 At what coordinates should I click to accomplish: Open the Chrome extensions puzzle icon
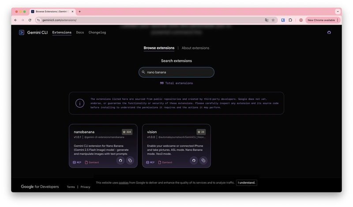click(x=290, y=20)
